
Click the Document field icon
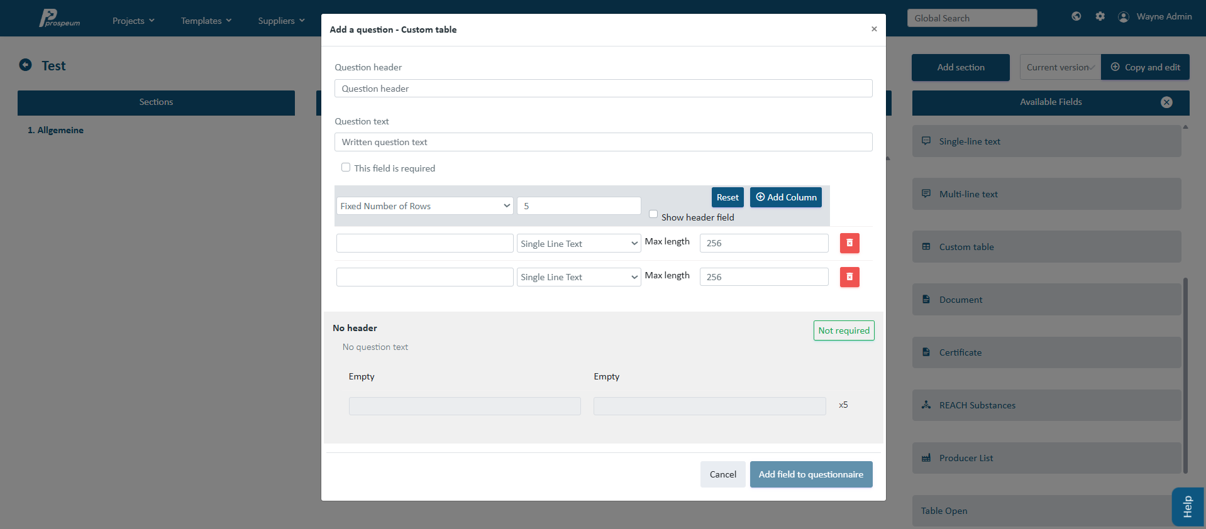[x=926, y=299]
